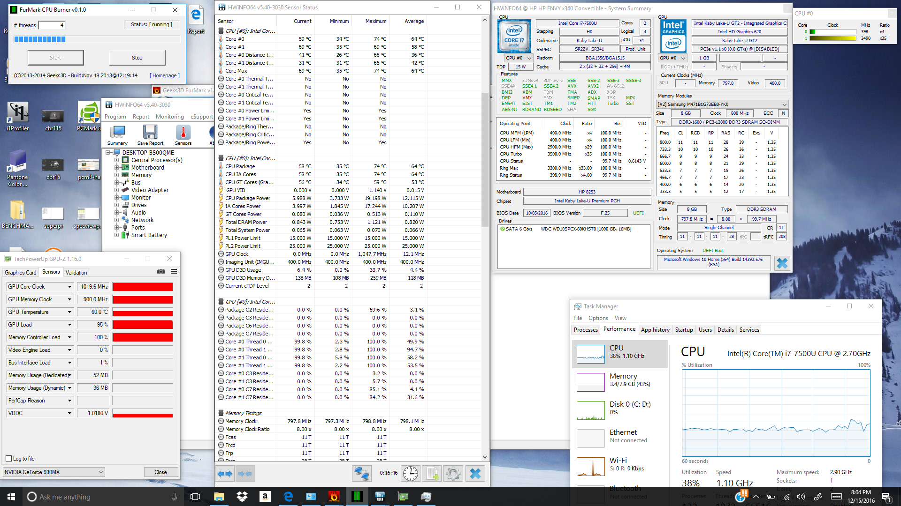Viewport: 901px width, 506px height.
Task: Open GPU #0 selector in System Summary
Action: (672, 58)
